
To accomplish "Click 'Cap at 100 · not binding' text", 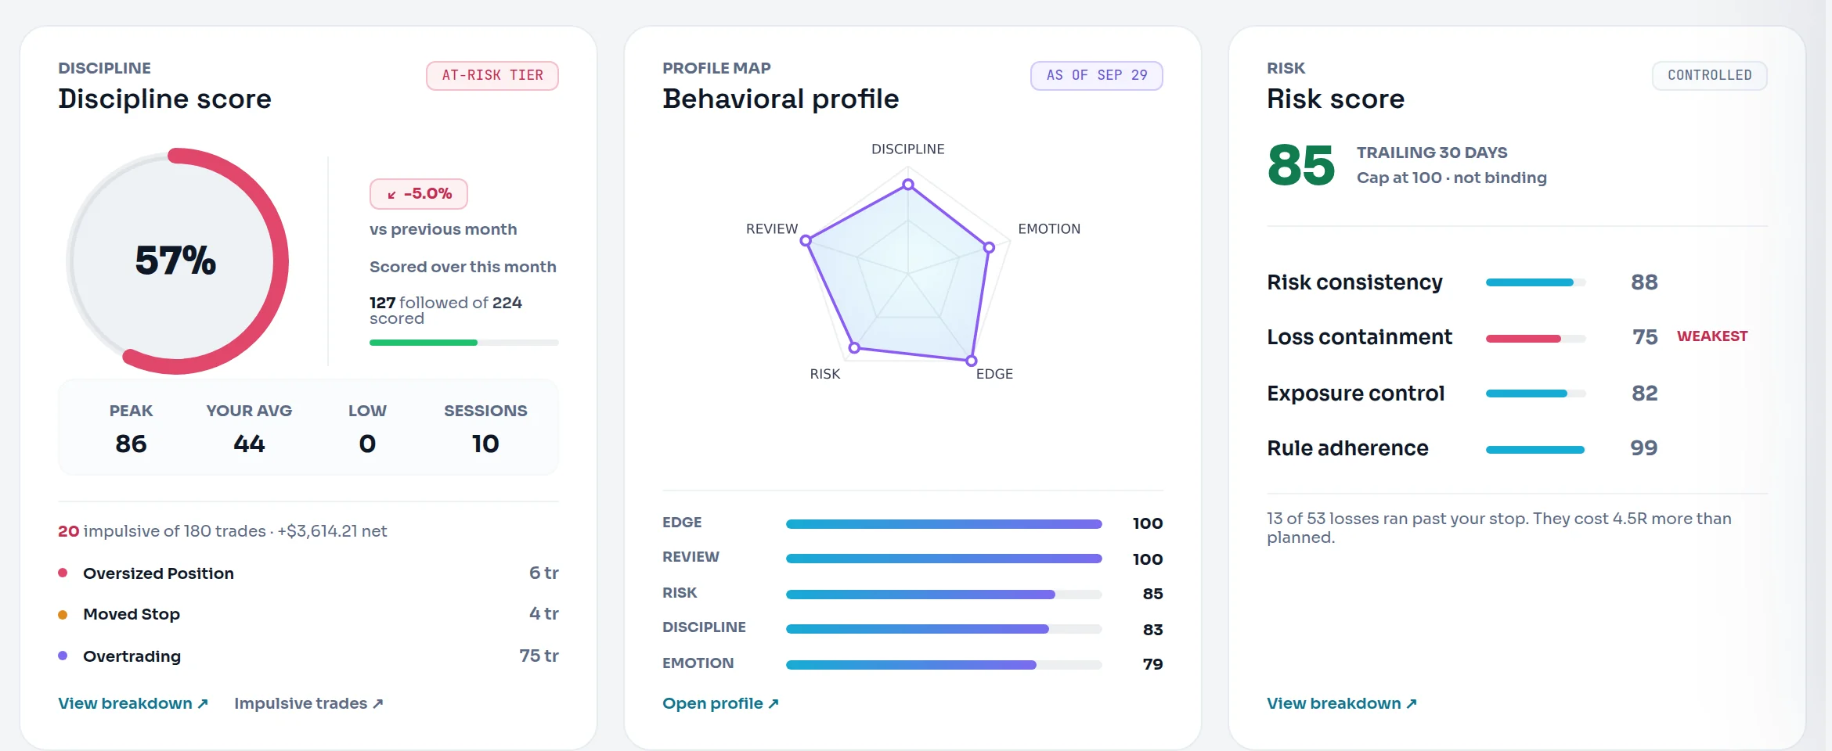I will [1452, 178].
